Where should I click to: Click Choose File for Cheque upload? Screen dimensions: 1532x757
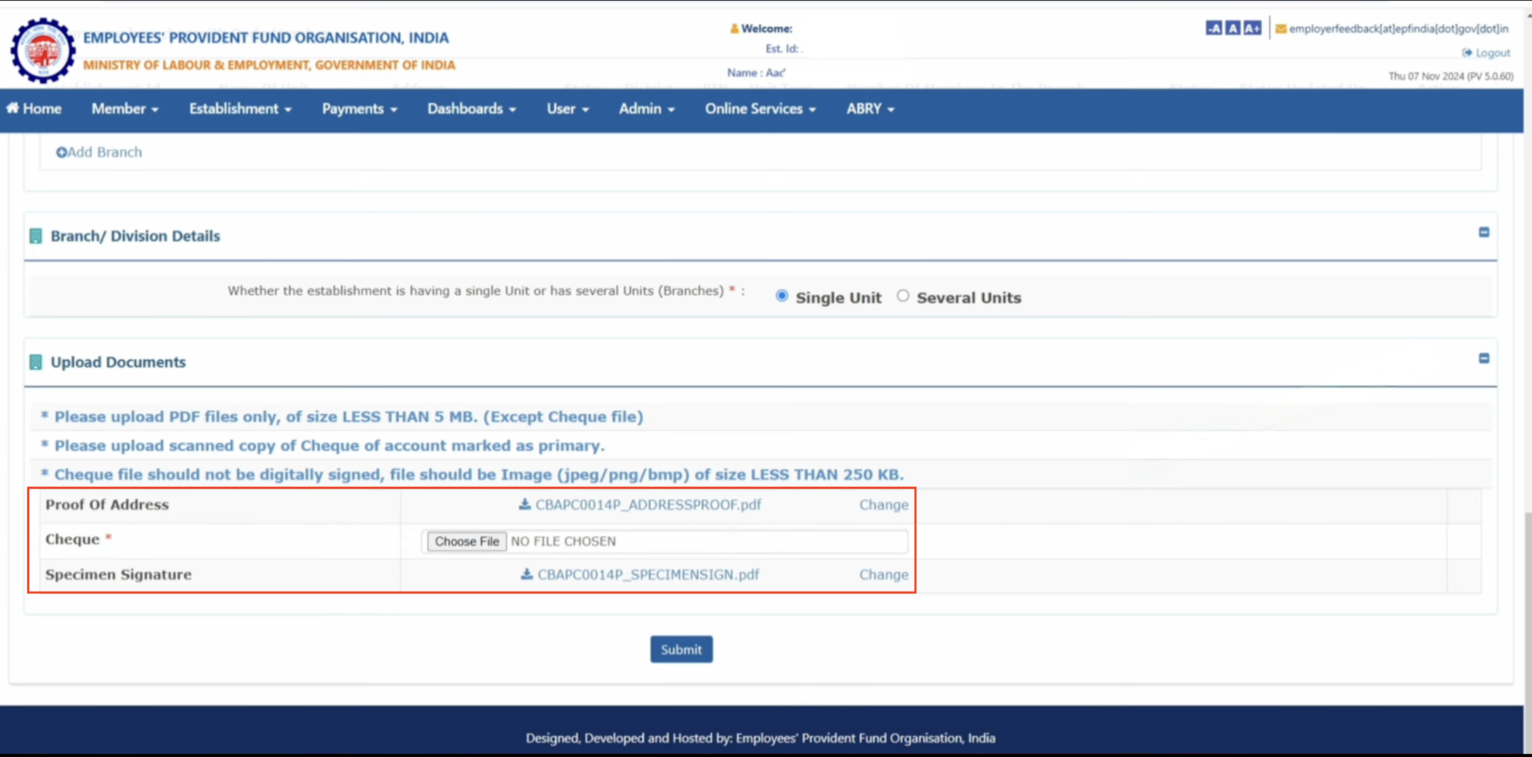[x=467, y=541]
